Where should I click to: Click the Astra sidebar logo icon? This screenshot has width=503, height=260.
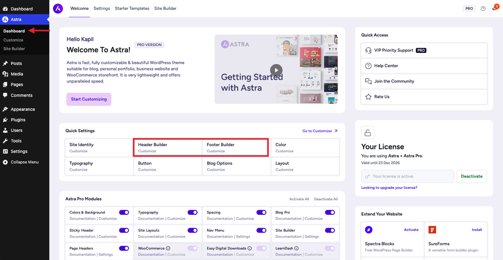coord(5,20)
